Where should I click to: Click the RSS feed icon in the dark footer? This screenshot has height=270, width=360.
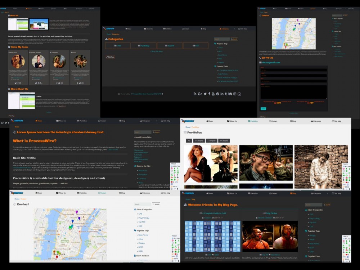point(195,94)
